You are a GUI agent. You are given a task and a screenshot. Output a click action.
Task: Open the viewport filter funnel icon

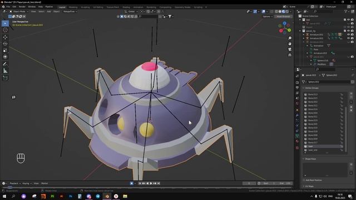[x=170, y=16]
